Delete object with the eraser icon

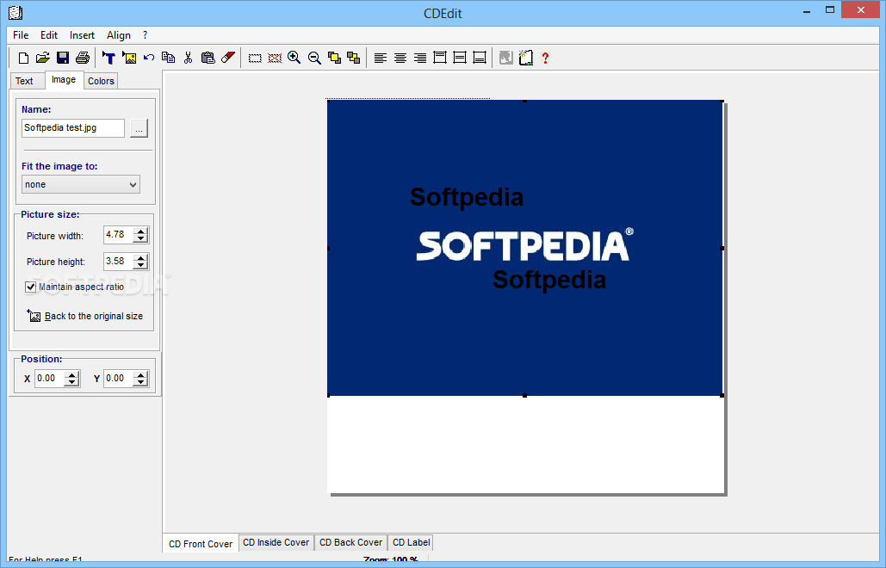227,58
